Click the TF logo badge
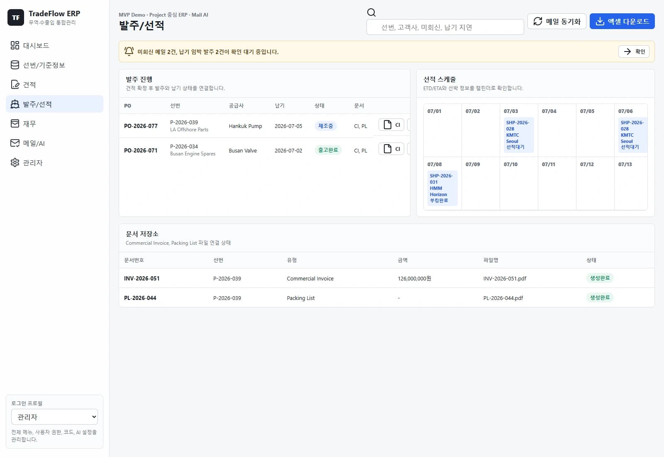Image resolution: width=664 pixels, height=457 pixels. 16,17
